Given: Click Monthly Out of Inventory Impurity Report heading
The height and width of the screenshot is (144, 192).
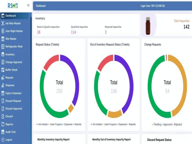Looking at the screenshot, I should (x=111, y=140).
